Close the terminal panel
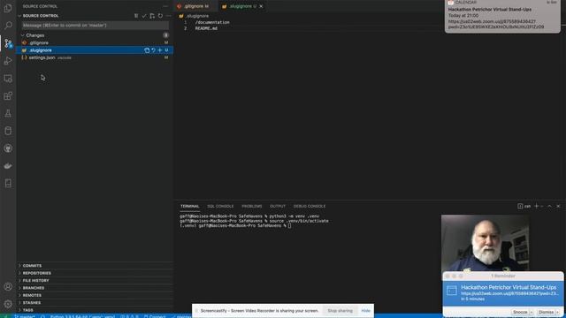This screenshot has width=566, height=318. [x=558, y=206]
